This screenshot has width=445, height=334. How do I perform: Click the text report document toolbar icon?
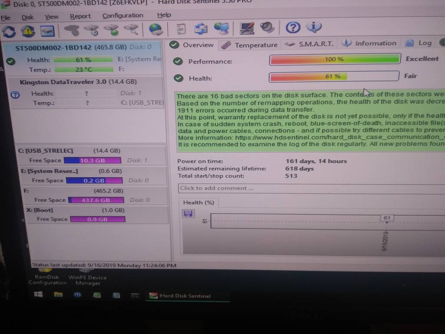click(x=181, y=29)
